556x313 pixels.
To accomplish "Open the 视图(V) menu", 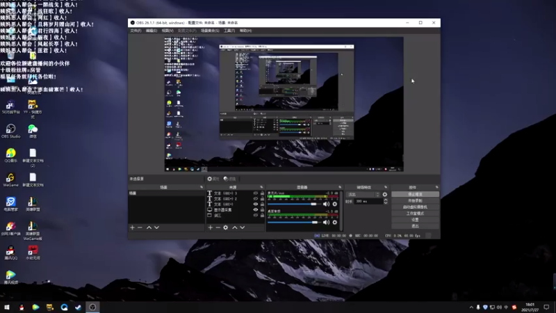I will (x=167, y=31).
